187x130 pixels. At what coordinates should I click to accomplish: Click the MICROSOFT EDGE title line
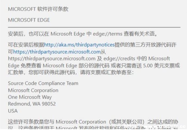coord(29,20)
